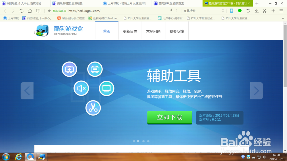Select the third carousel dot
This screenshot has width=287, height=161.
pos(143,141)
